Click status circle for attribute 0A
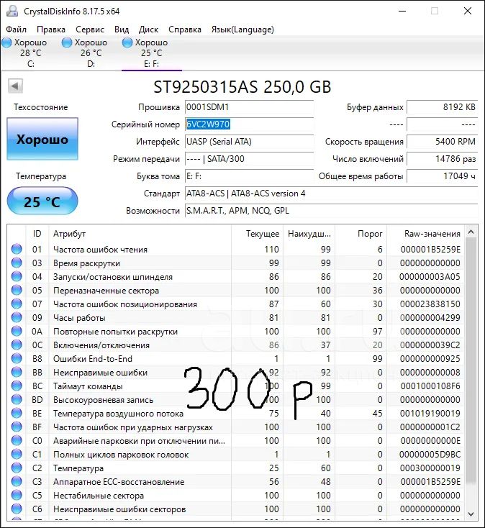Image resolution: width=485 pixels, height=528 pixels. pyautogui.click(x=17, y=332)
